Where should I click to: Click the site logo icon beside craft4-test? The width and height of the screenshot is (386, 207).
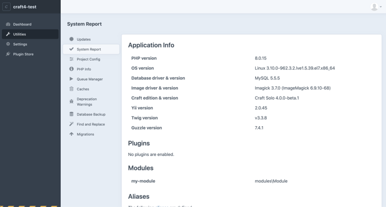(7, 7)
